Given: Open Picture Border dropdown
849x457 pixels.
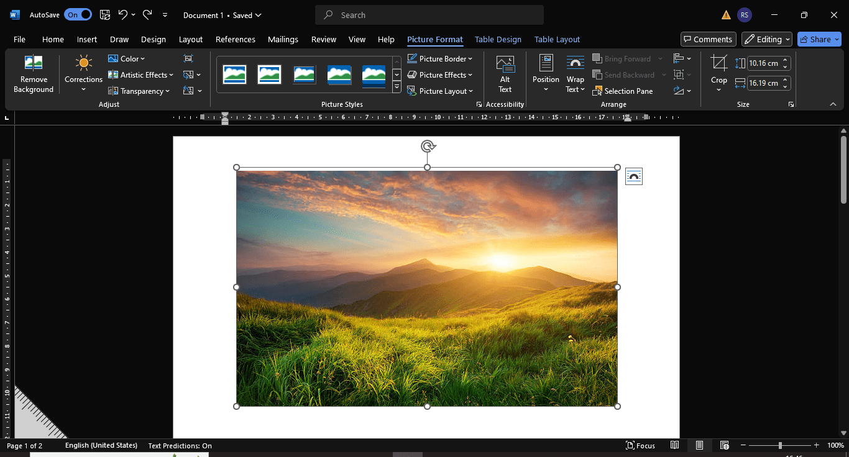Looking at the screenshot, I should [440, 58].
